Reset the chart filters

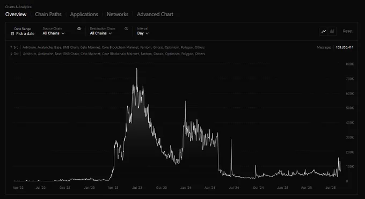pyautogui.click(x=347, y=31)
